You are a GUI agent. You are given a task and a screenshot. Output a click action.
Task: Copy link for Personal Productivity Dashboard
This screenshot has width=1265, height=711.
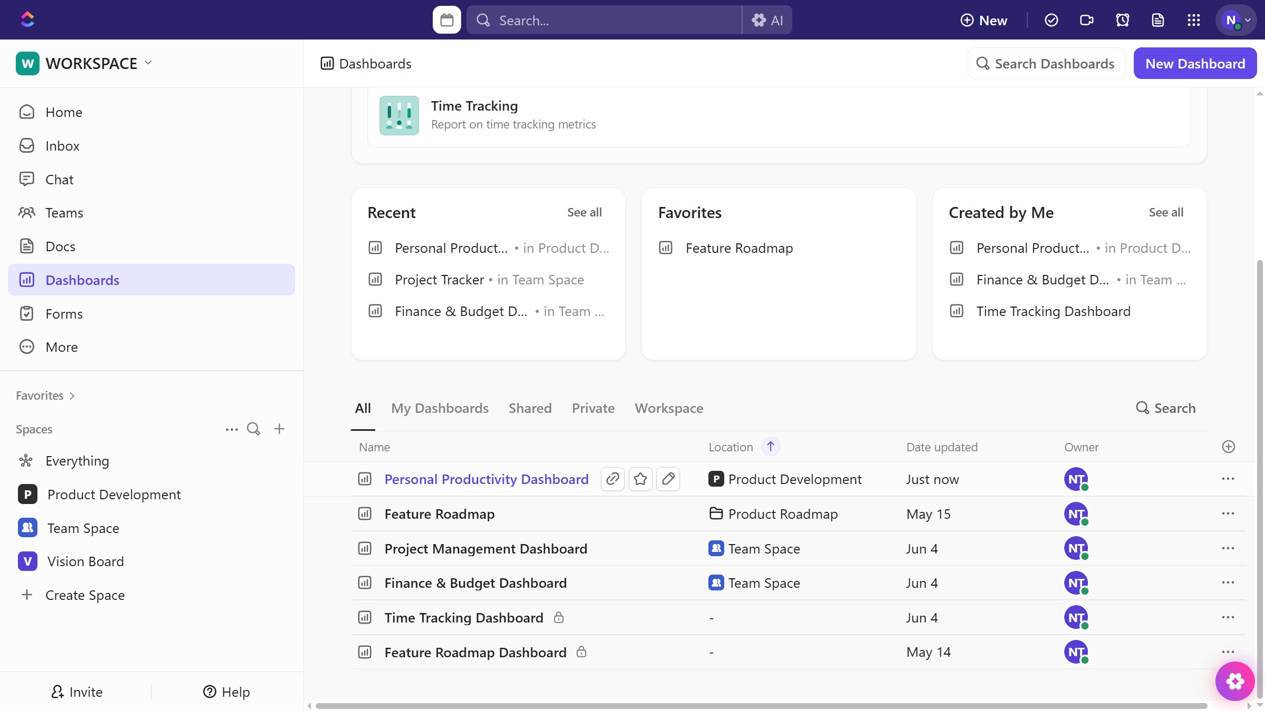(x=612, y=479)
